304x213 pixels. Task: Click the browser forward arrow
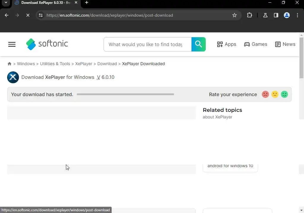pos(17,15)
